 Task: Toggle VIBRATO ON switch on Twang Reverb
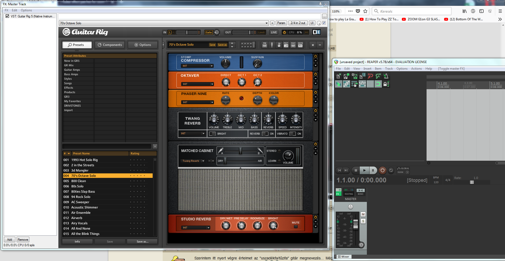(293, 134)
